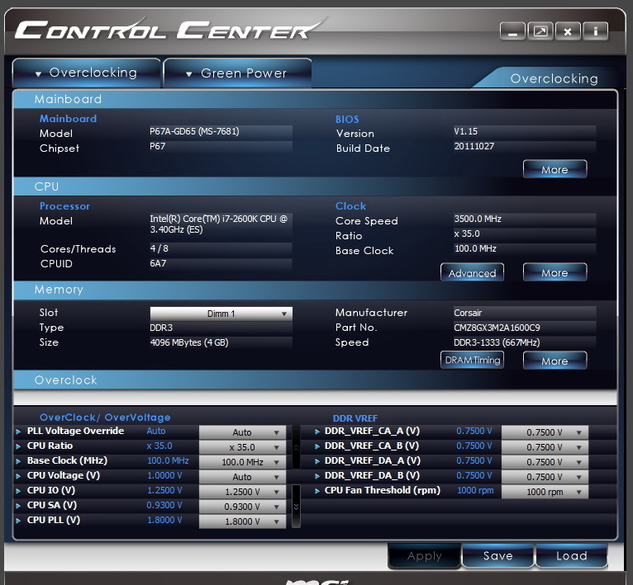Image resolution: width=633 pixels, height=585 pixels.
Task: Close Control Center with the X icon
Action: click(x=568, y=31)
